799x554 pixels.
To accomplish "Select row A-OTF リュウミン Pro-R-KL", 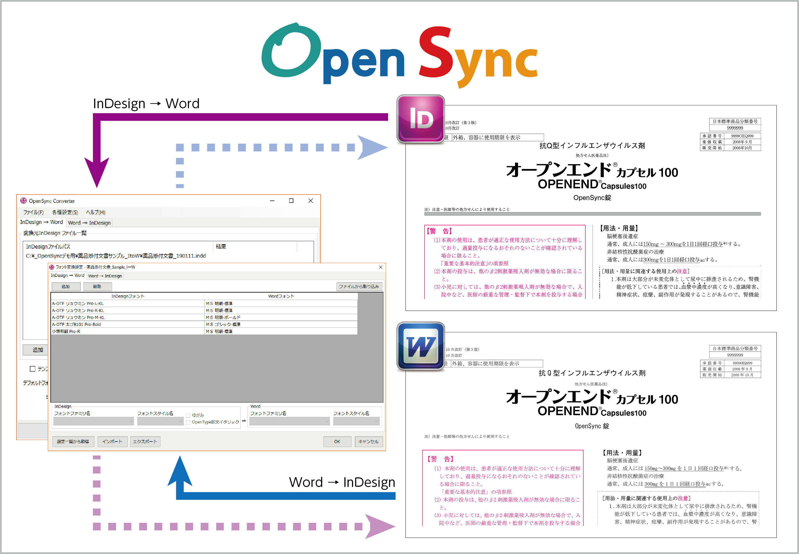I will [128, 310].
